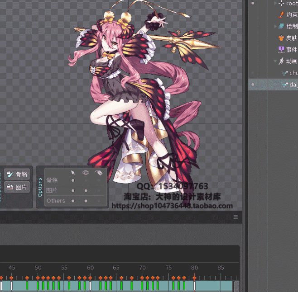Toggle 骨骼 selectable dot in Options
Image resolution: width=298 pixels, height=292 pixels.
point(73,180)
